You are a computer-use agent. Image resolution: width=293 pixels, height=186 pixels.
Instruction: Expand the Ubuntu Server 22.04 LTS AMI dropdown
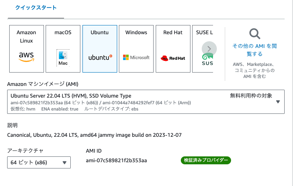click(146, 102)
